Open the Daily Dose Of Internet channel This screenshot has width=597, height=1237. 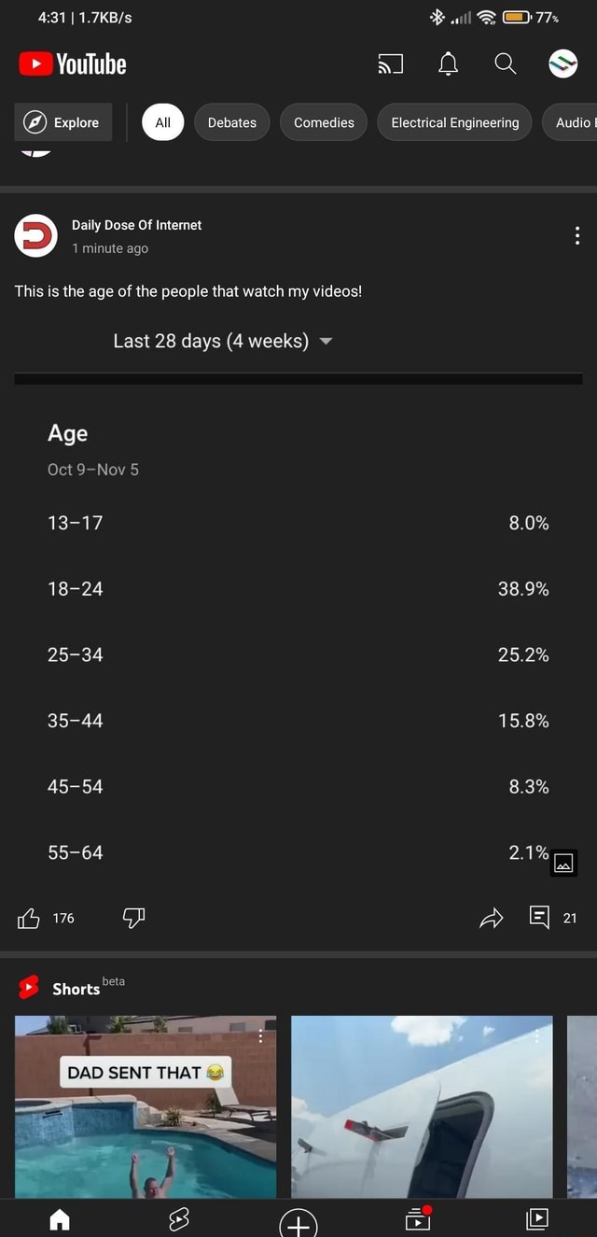(x=136, y=225)
